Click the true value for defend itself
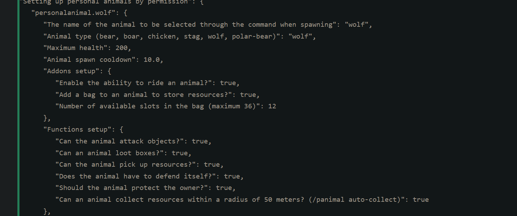The width and height of the screenshot is (517, 216). [x=232, y=176]
